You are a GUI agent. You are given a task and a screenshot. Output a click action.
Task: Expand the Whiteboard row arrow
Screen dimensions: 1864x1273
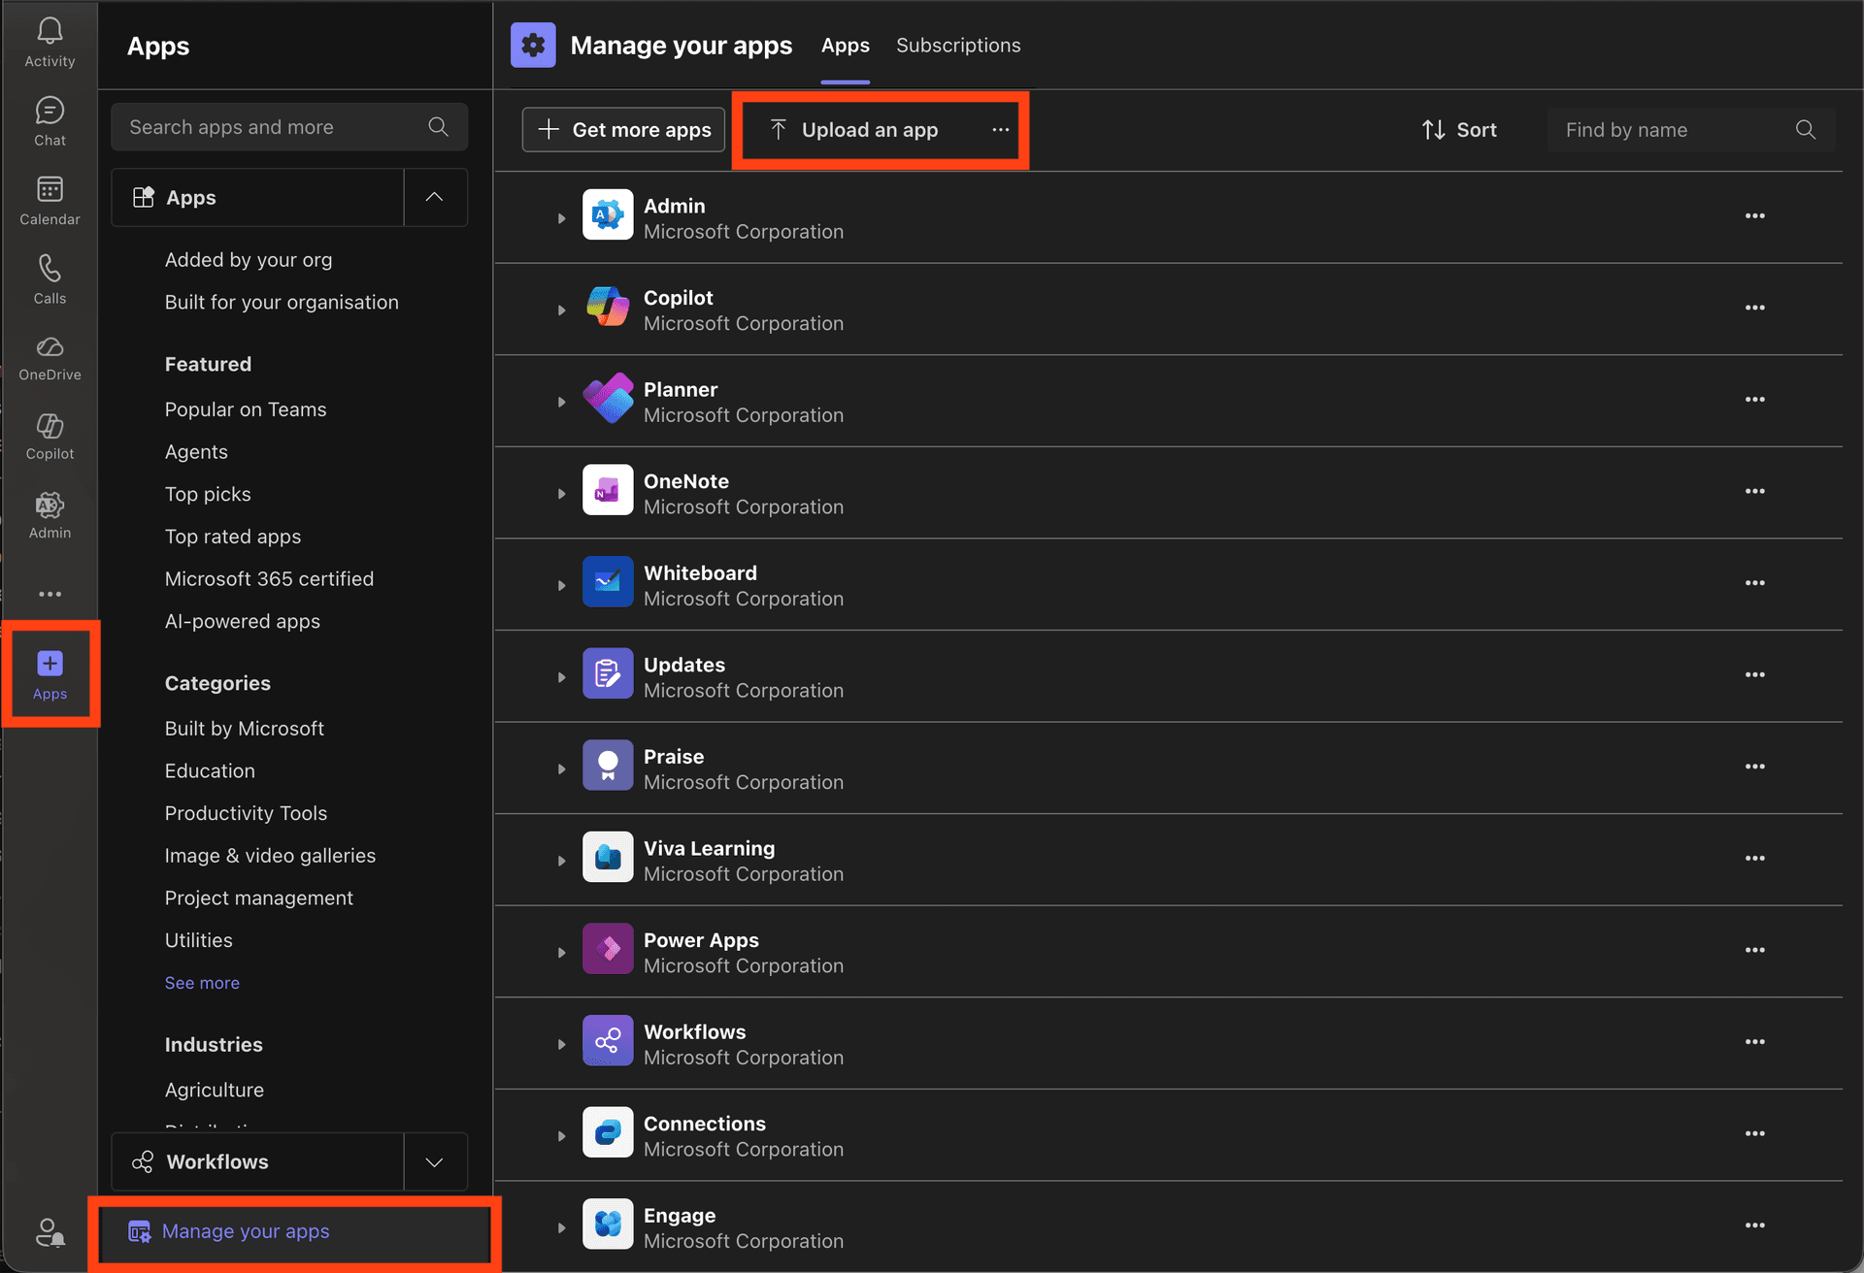coord(561,585)
